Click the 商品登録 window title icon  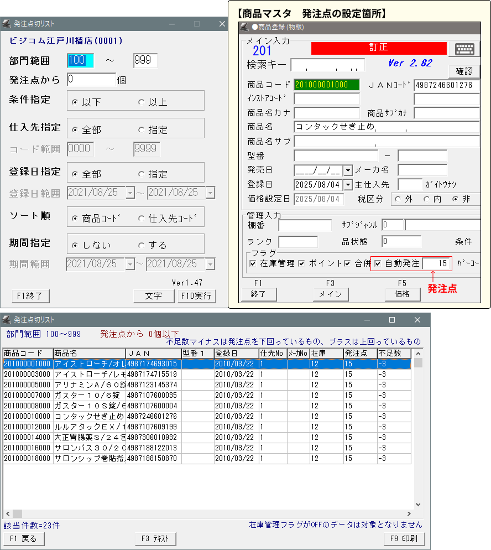[x=244, y=27]
